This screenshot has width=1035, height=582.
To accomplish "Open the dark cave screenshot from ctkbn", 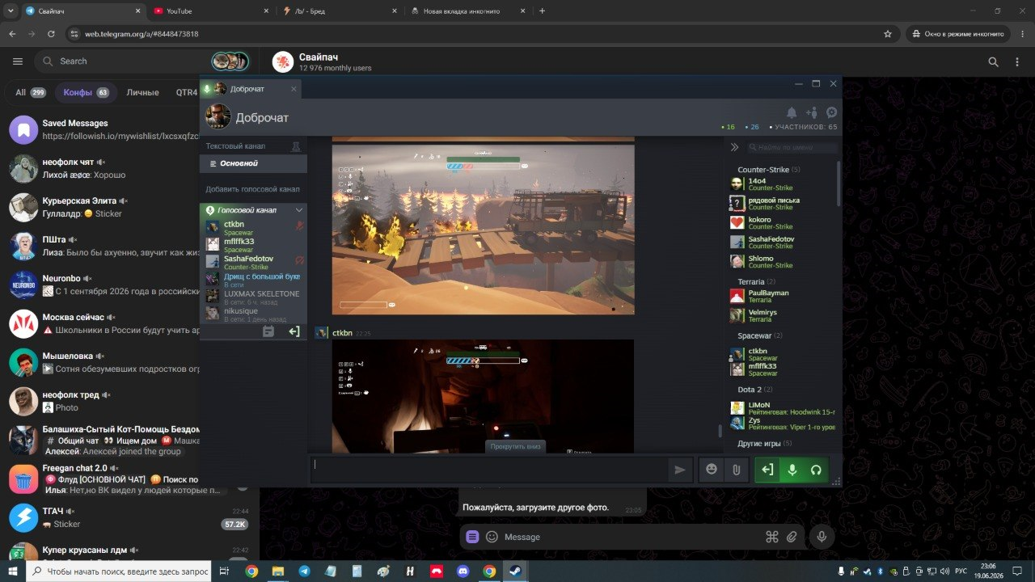I will pos(484,396).
